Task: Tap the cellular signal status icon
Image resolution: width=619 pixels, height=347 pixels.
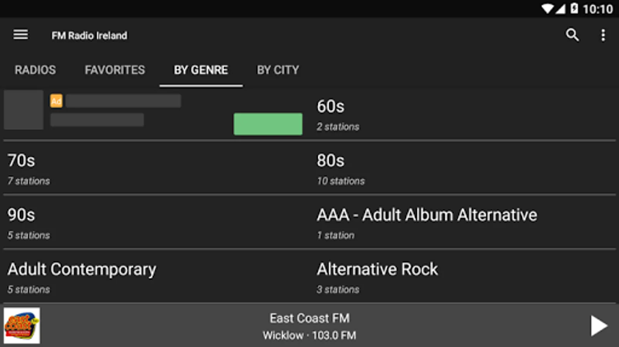Action: pyautogui.click(x=560, y=8)
